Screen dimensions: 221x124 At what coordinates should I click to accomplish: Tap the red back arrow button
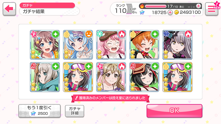coord(9,9)
